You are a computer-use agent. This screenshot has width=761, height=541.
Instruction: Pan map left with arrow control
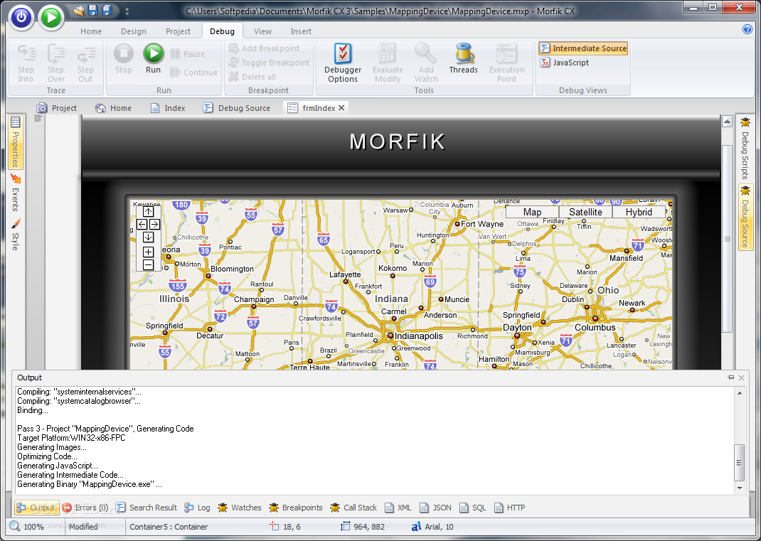coord(142,224)
